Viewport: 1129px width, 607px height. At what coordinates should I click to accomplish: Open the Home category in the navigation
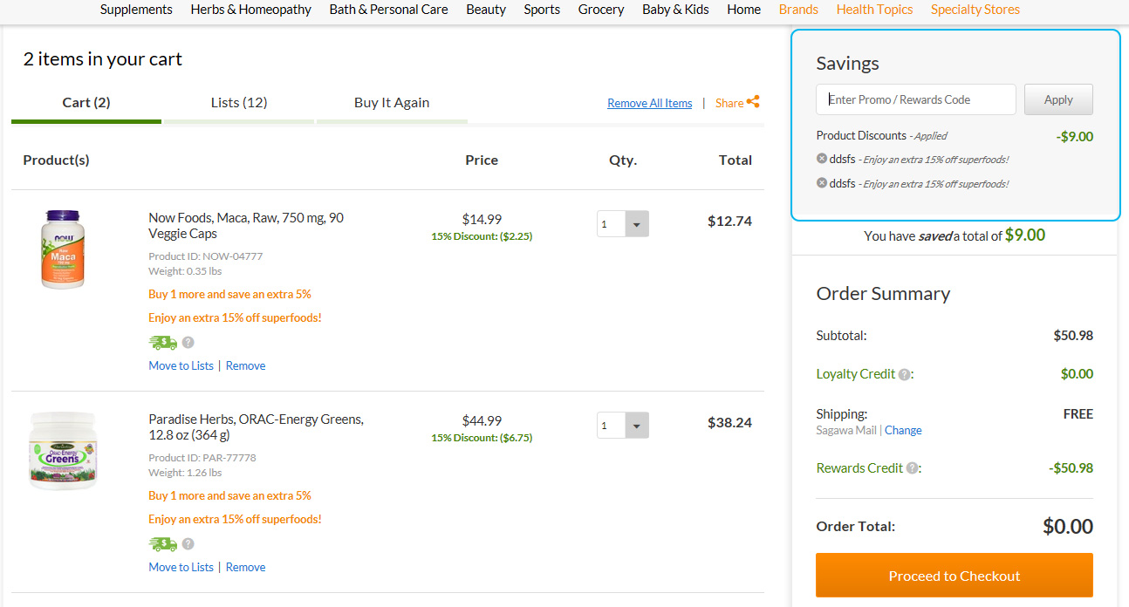click(744, 10)
